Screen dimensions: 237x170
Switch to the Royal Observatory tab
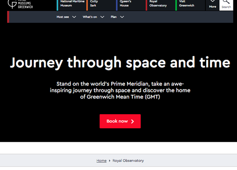point(160,5)
